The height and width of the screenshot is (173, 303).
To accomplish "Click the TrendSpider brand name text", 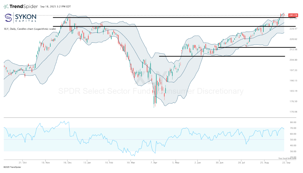I will click(23, 6).
